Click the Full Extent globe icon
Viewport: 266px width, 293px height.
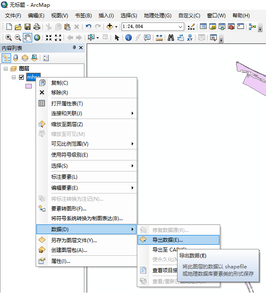point(37,38)
